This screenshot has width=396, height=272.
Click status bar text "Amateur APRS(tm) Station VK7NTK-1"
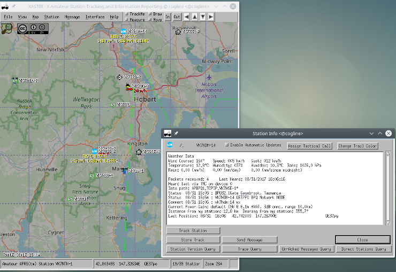[37, 264]
